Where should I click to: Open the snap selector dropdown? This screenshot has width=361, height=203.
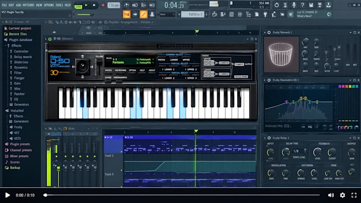tap(167, 14)
